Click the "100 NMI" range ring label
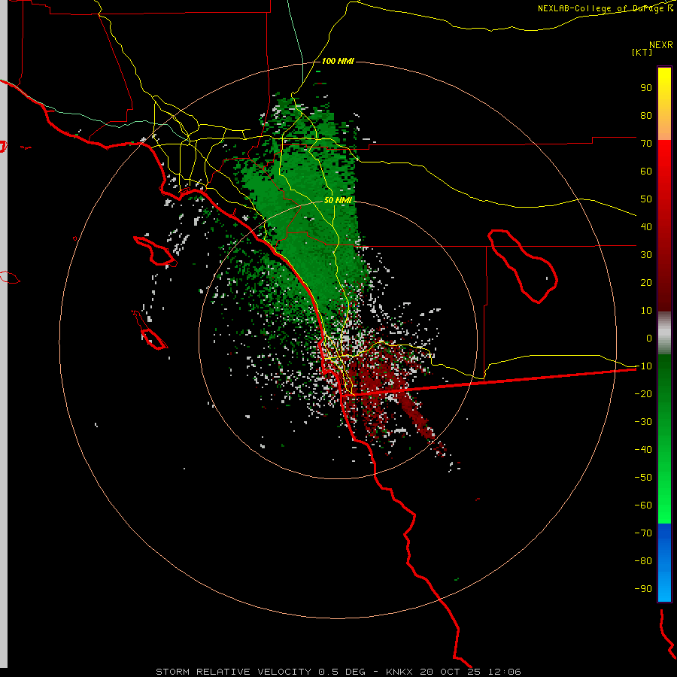The image size is (677, 677). (x=338, y=61)
